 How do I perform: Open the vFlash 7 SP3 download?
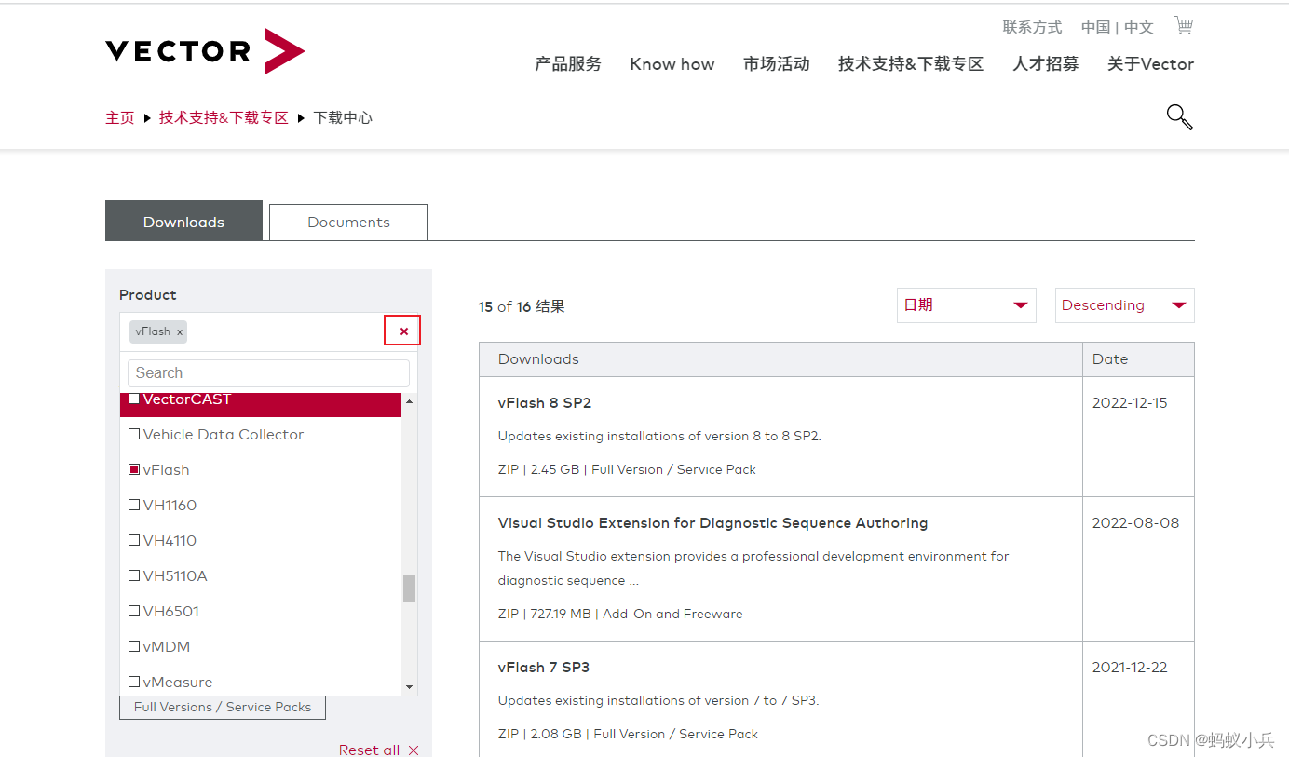(544, 668)
